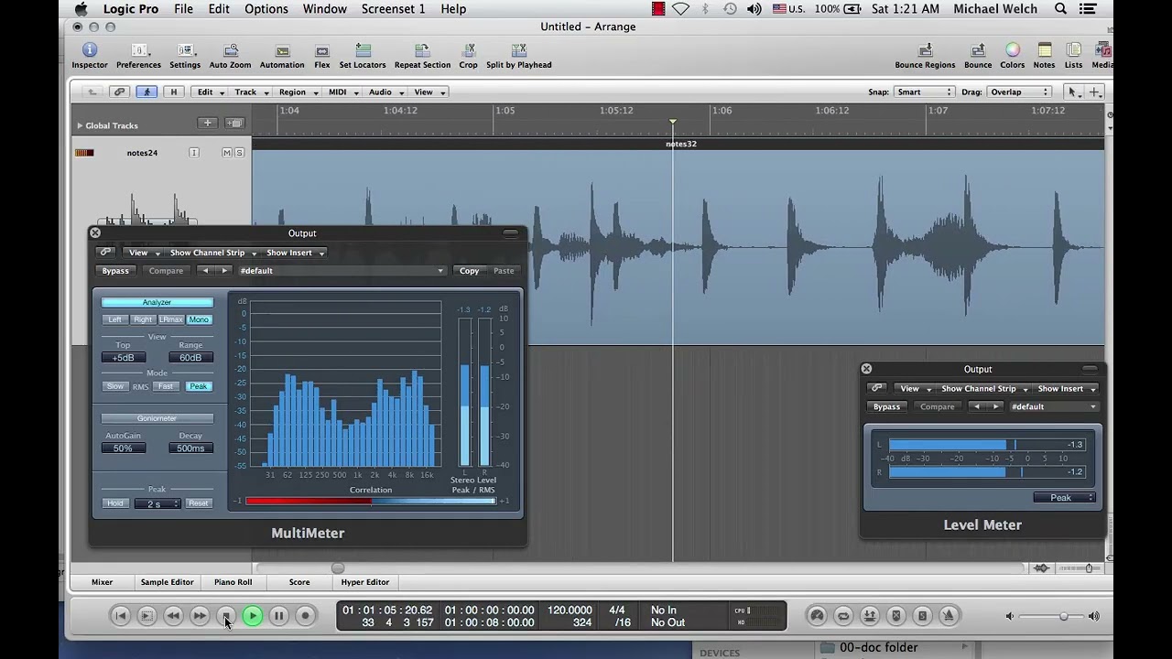Show Automation using the toolbar icon

282,55
